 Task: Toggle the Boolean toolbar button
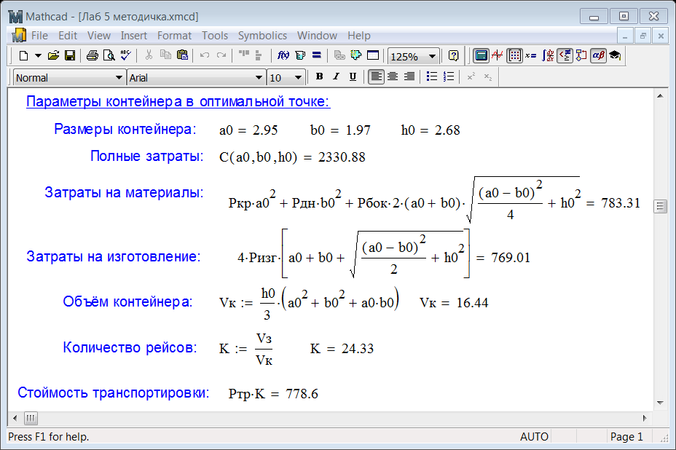[x=565, y=55]
